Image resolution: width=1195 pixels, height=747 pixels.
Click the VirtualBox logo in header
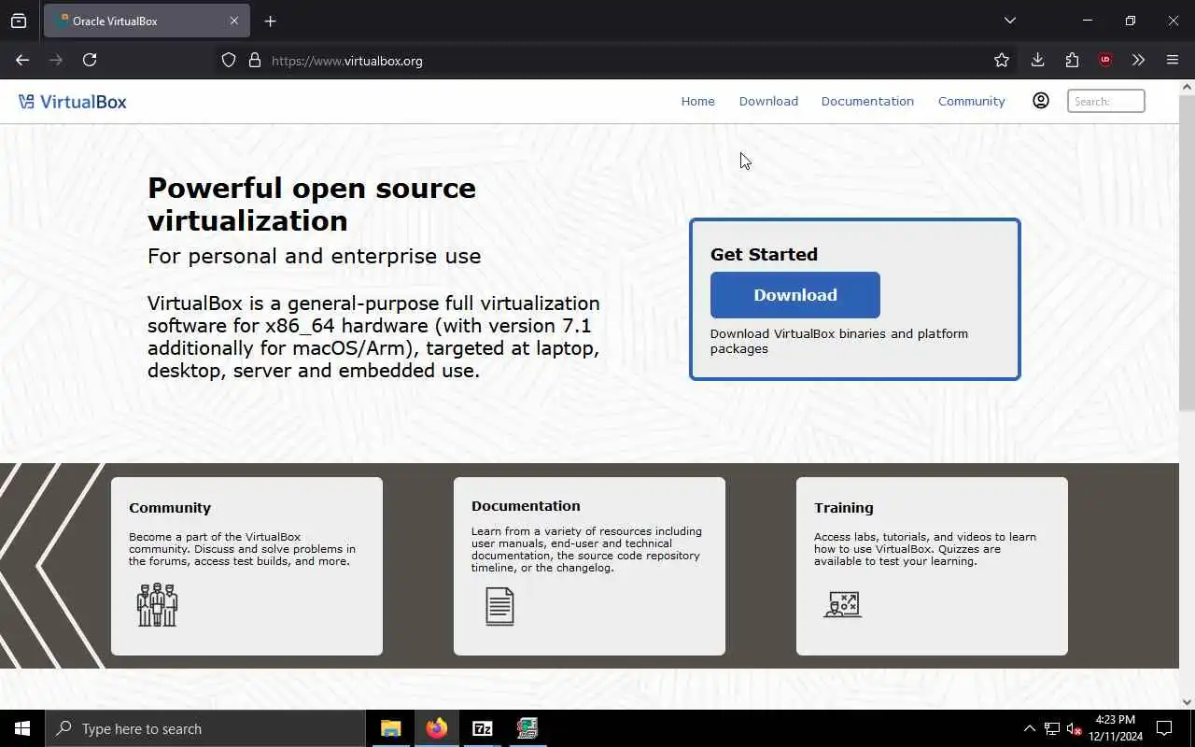pos(73,102)
